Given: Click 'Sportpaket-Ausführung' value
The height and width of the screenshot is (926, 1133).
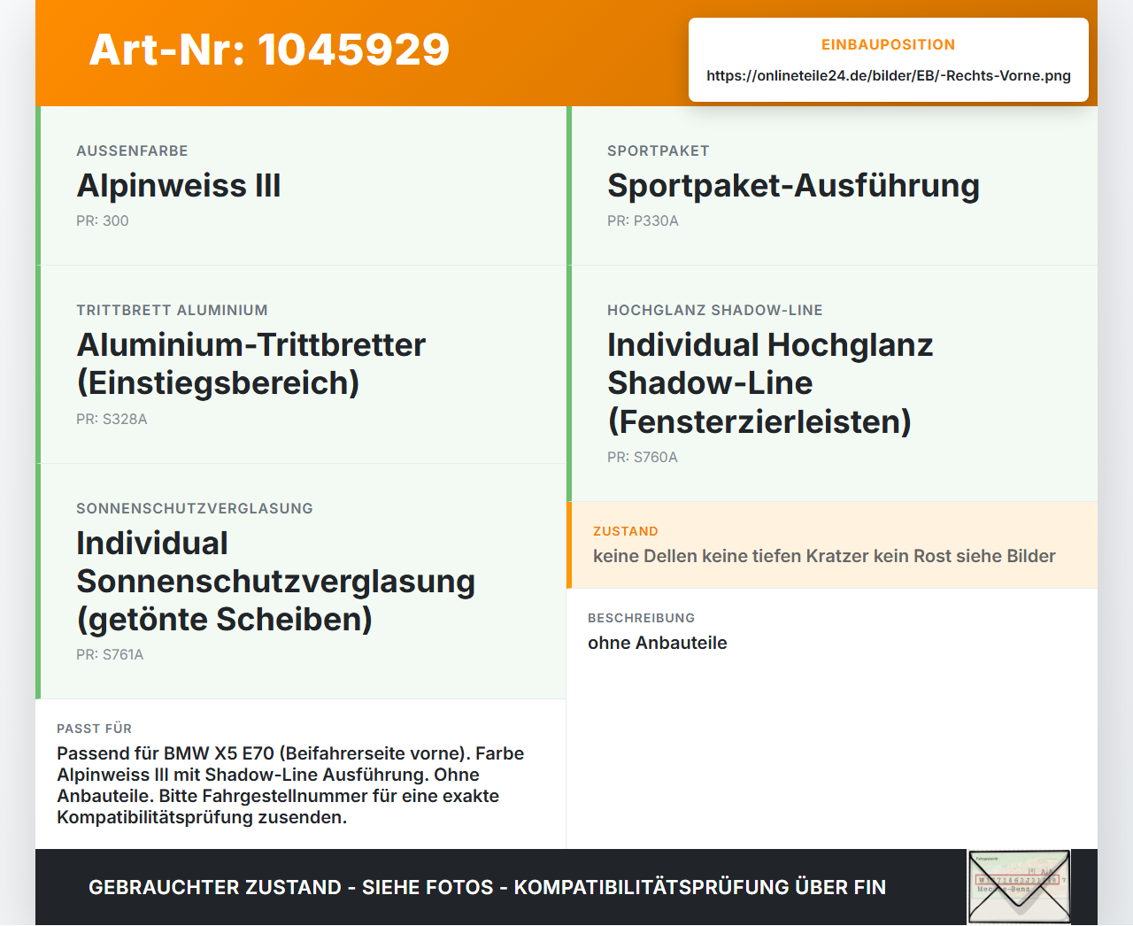Looking at the screenshot, I should pos(793,186).
